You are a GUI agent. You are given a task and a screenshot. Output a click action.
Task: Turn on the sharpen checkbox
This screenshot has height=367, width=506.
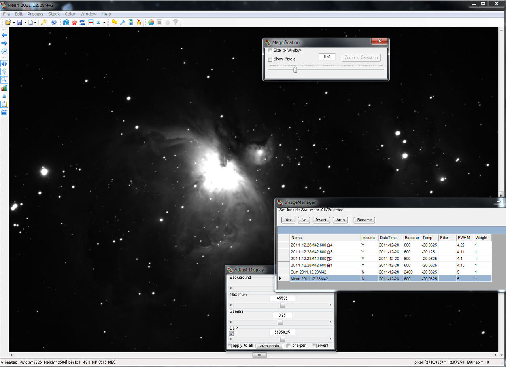coord(289,346)
